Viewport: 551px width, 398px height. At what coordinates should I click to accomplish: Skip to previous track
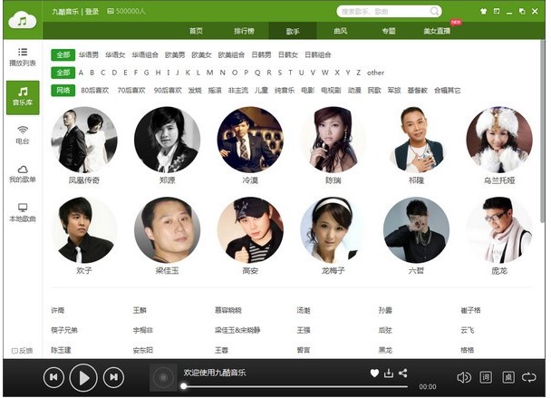[x=53, y=377]
